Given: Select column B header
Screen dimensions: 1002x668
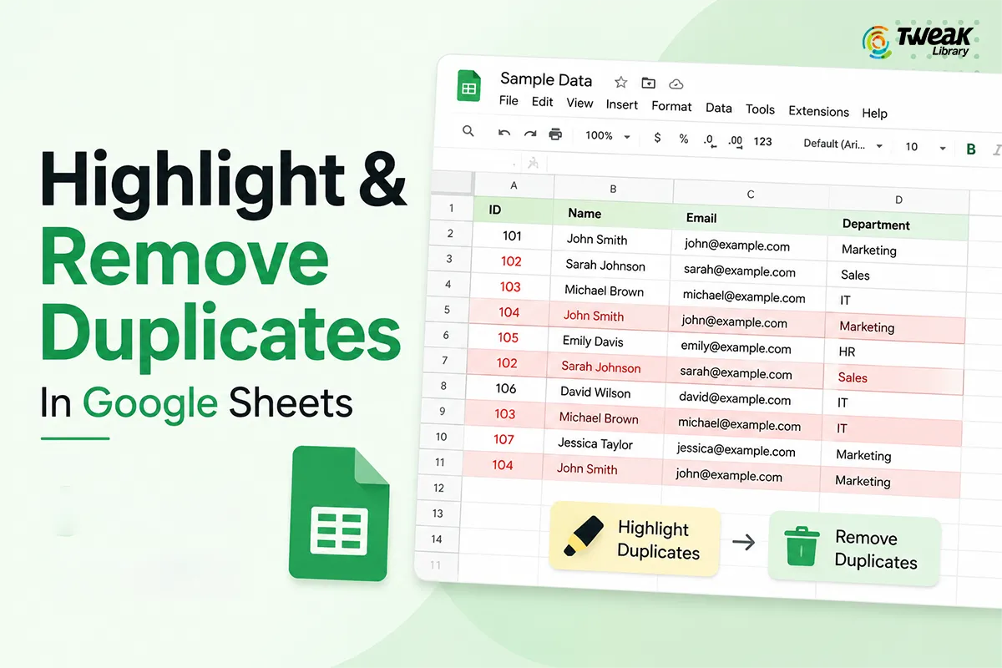Looking at the screenshot, I should click(613, 189).
